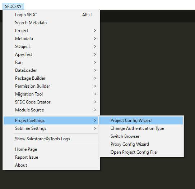The width and height of the screenshot is (195, 189).
Task: Open the Run submenu
Action: pos(51,62)
